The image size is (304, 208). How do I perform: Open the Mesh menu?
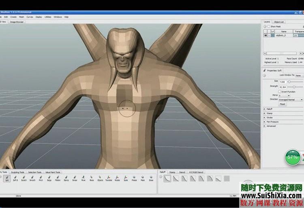[x=21, y=17]
